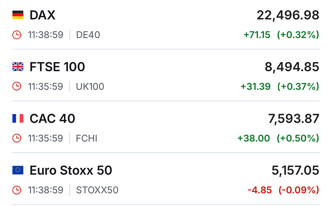The height and width of the screenshot is (206, 332).
Task: Click the red clock icon in CAC 40 row
Action: 17,138
